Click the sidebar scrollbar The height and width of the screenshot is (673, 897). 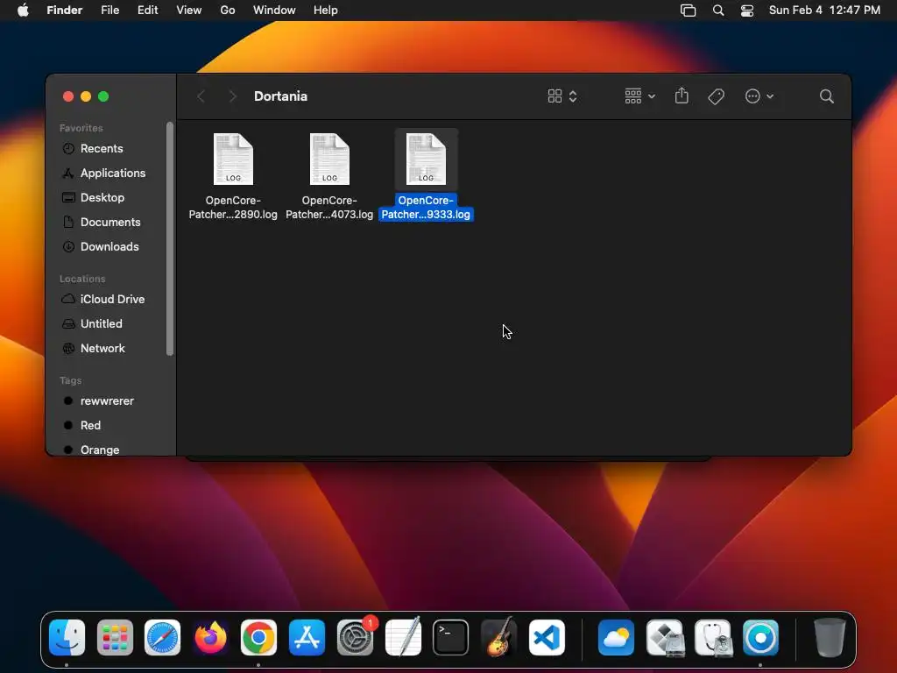(x=169, y=238)
